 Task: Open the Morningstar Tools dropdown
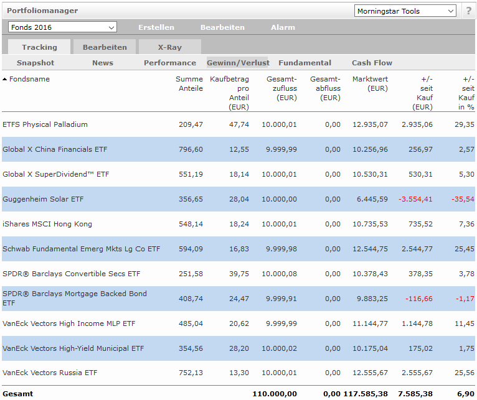[x=405, y=11]
